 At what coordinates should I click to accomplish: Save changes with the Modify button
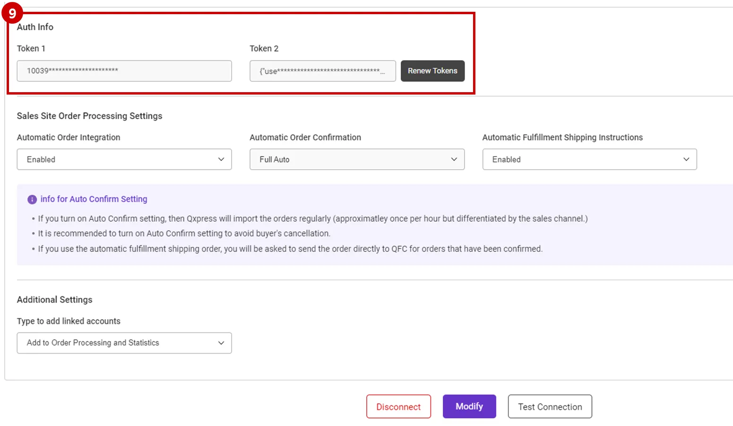click(x=469, y=407)
